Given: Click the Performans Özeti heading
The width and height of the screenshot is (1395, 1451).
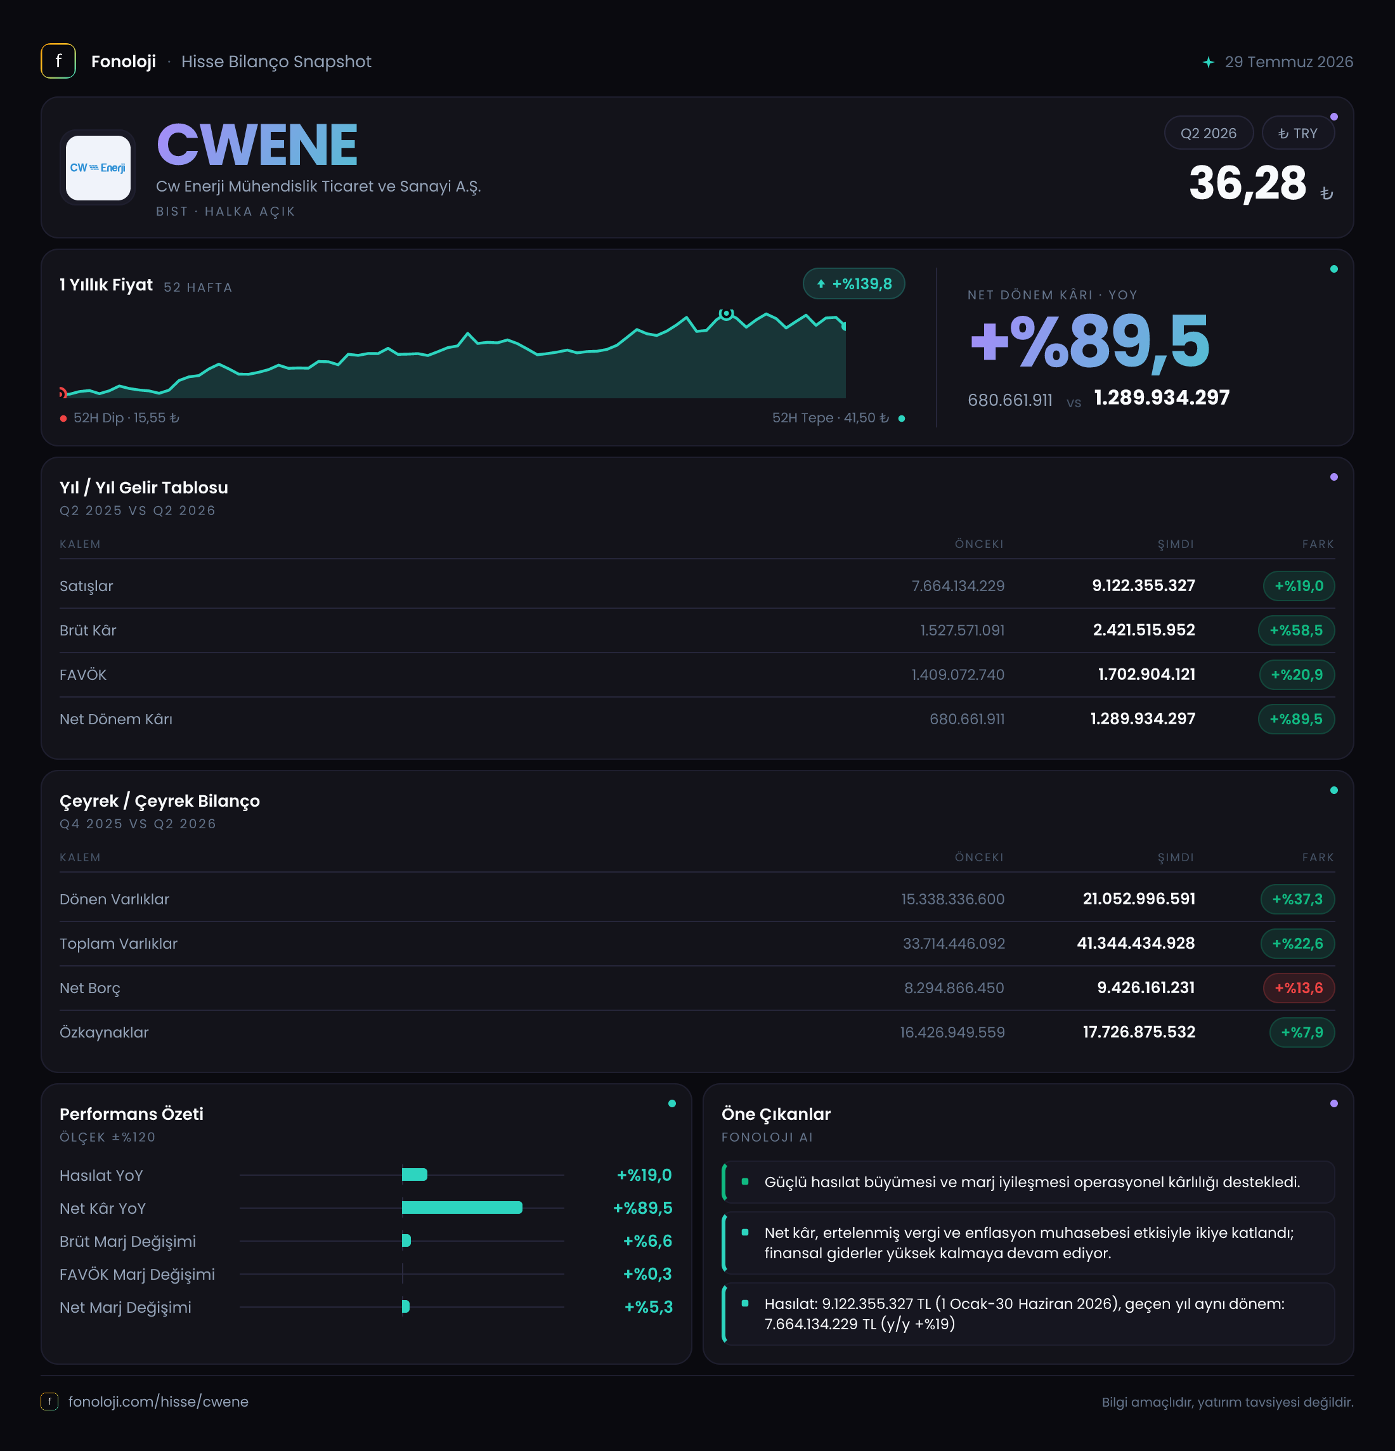Looking at the screenshot, I should pyautogui.click(x=131, y=1114).
